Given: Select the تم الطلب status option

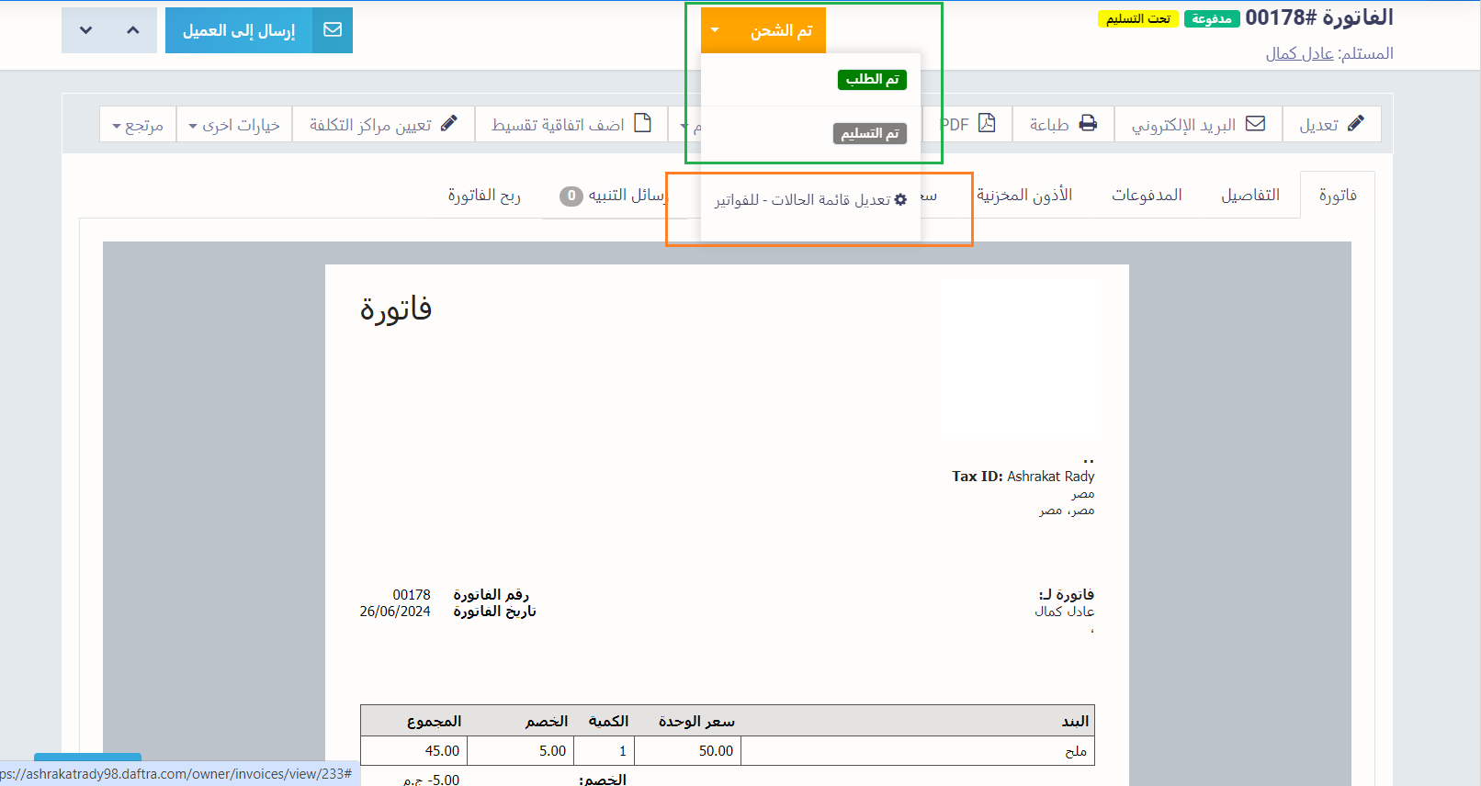Looking at the screenshot, I should (872, 80).
